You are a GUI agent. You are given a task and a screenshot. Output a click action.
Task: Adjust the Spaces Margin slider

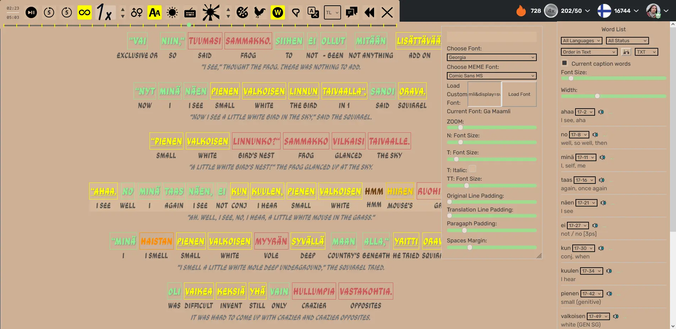[492, 247]
